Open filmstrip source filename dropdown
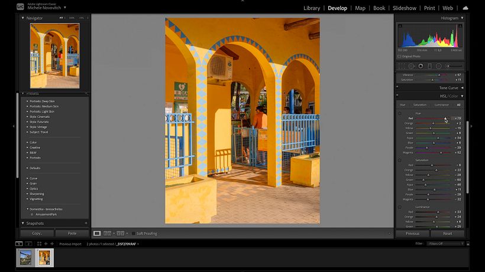 138,244
